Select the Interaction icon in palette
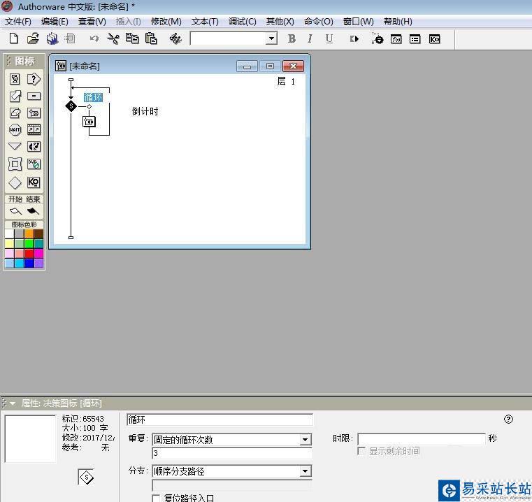This screenshot has height=502, width=532. (34, 79)
